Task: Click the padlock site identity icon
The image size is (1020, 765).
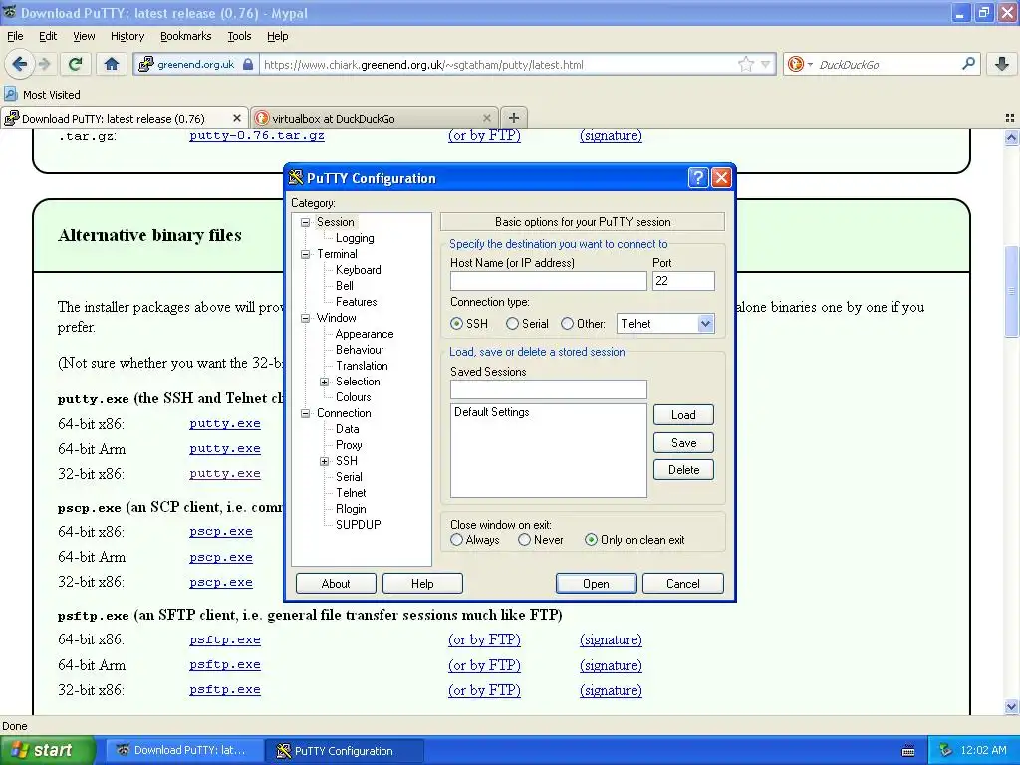Action: tap(248, 64)
